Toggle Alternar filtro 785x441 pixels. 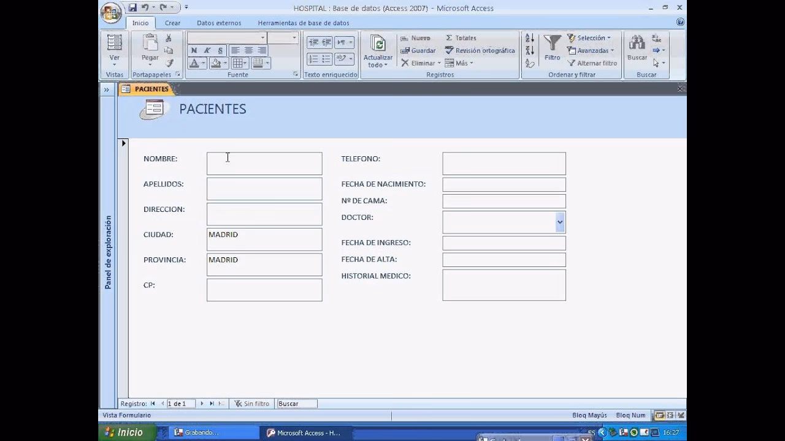592,63
